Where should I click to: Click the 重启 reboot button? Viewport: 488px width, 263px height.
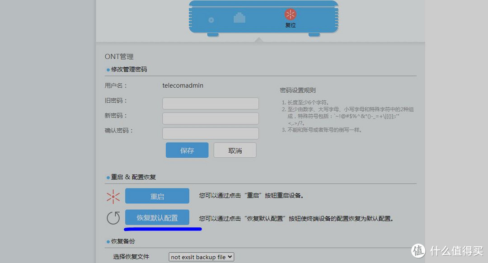coord(157,196)
